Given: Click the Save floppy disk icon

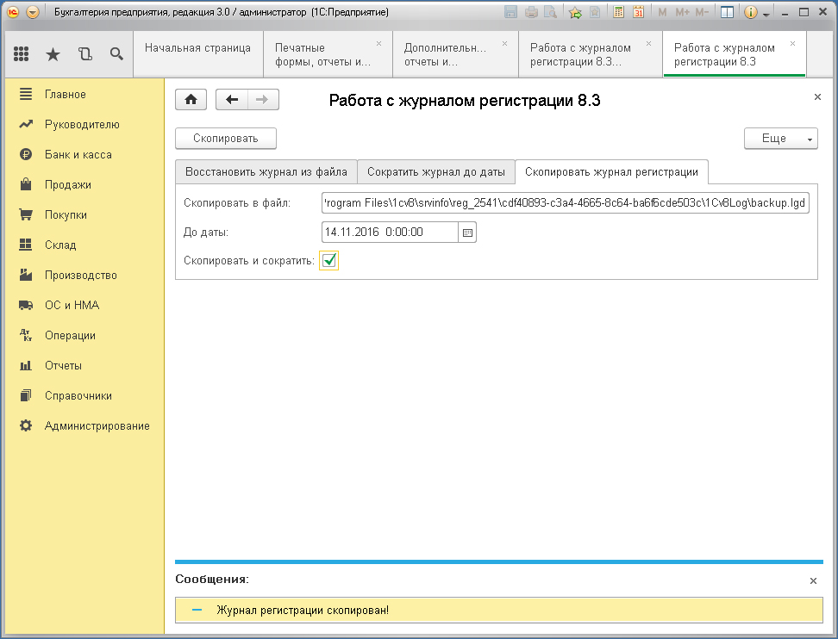Looking at the screenshot, I should click(511, 12).
